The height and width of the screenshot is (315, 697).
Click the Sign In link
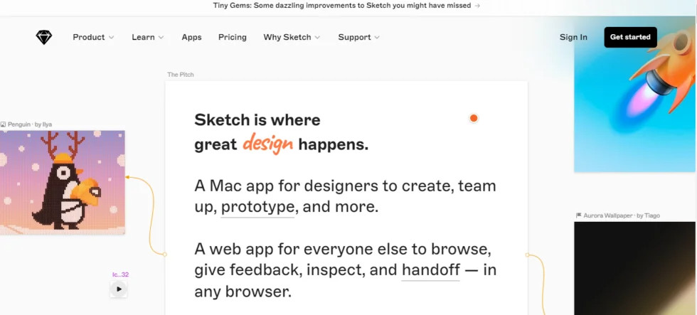tap(573, 37)
